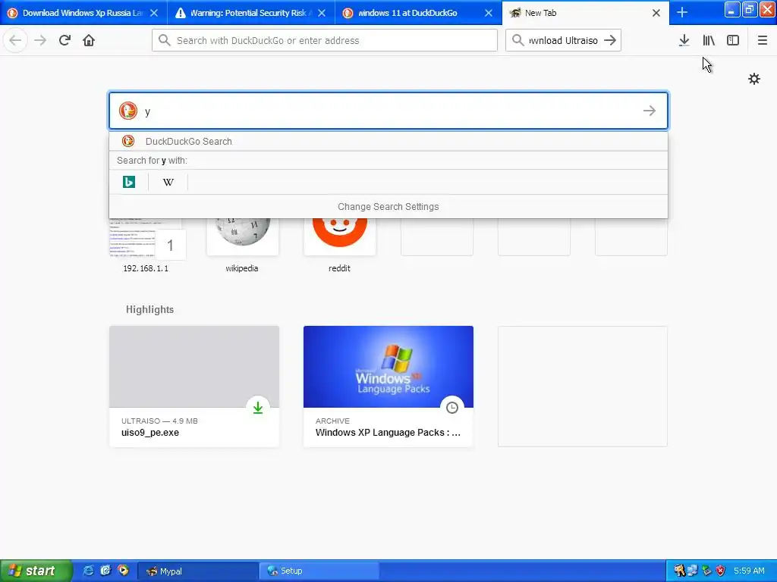Close the Download Windows Xp Russia tab
The width and height of the screenshot is (777, 582).
point(154,13)
